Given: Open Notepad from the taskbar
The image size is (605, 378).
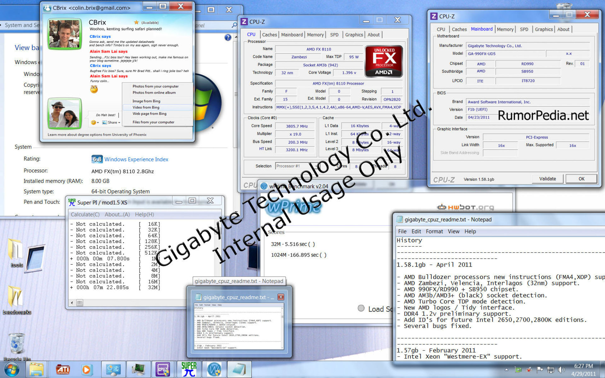Looking at the screenshot, I should [x=239, y=369].
